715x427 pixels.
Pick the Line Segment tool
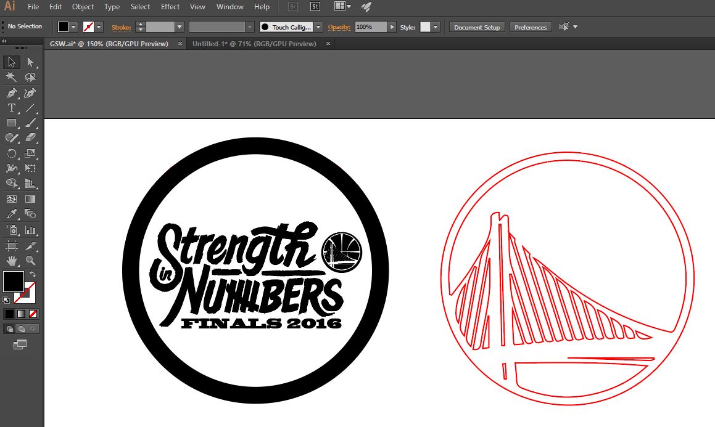[x=30, y=108]
